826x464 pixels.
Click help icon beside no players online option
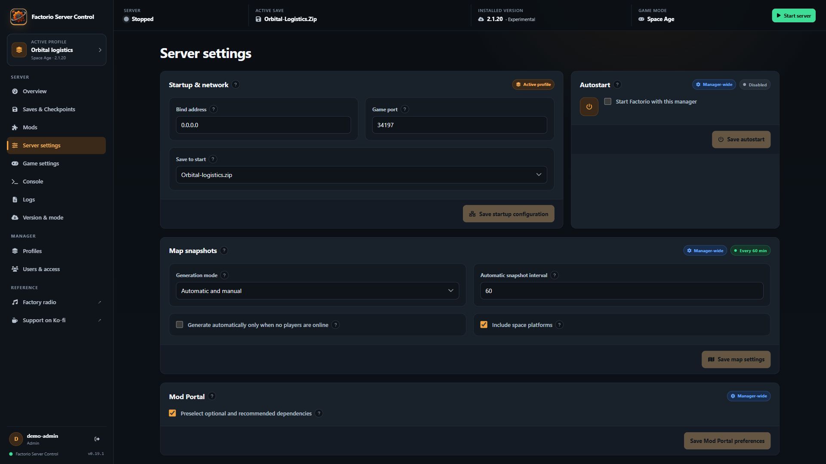coord(336,325)
